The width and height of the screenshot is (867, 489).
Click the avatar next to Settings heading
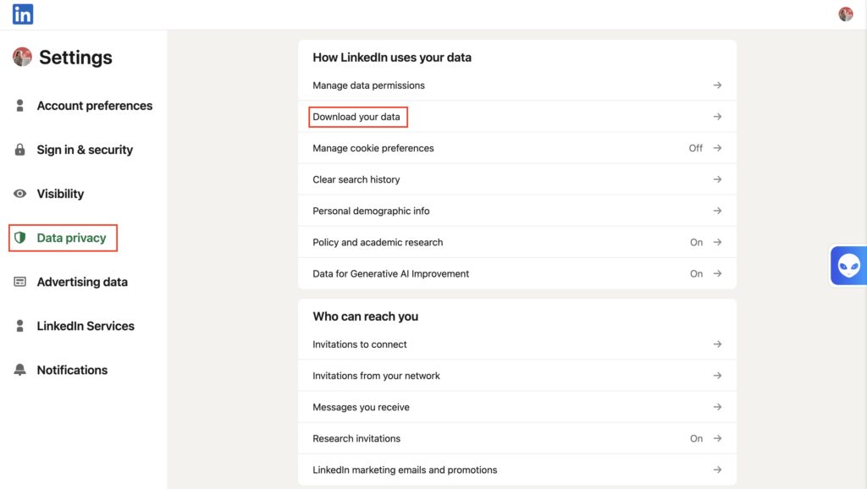click(x=22, y=57)
